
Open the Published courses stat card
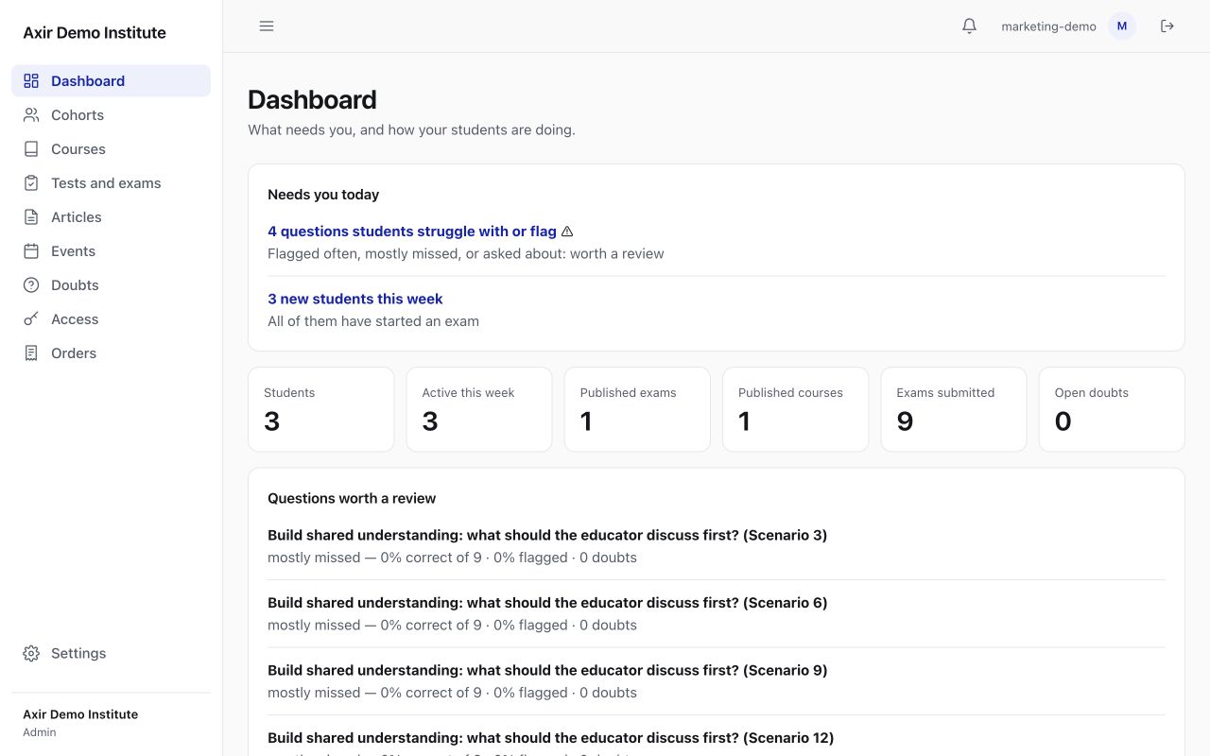(795, 409)
